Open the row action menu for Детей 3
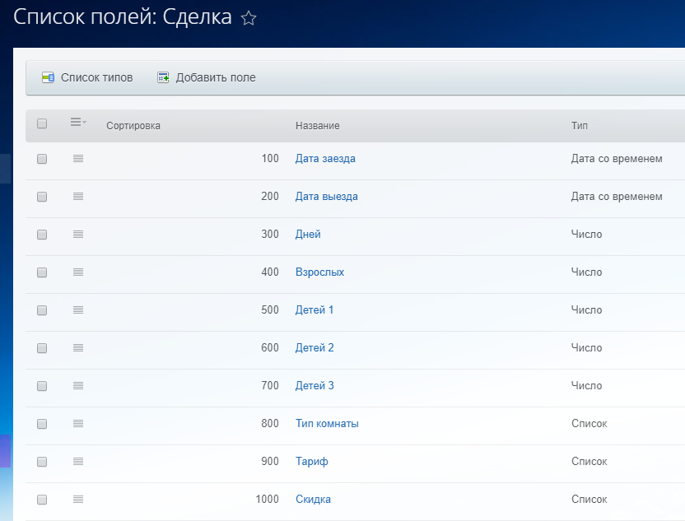The width and height of the screenshot is (685, 521). [x=78, y=386]
